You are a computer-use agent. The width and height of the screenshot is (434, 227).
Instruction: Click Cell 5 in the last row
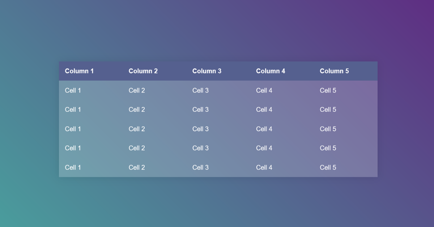click(x=328, y=167)
